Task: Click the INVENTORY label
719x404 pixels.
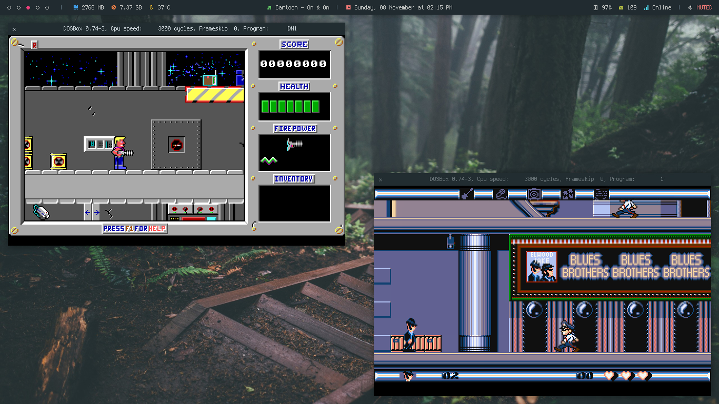Action: (294, 179)
